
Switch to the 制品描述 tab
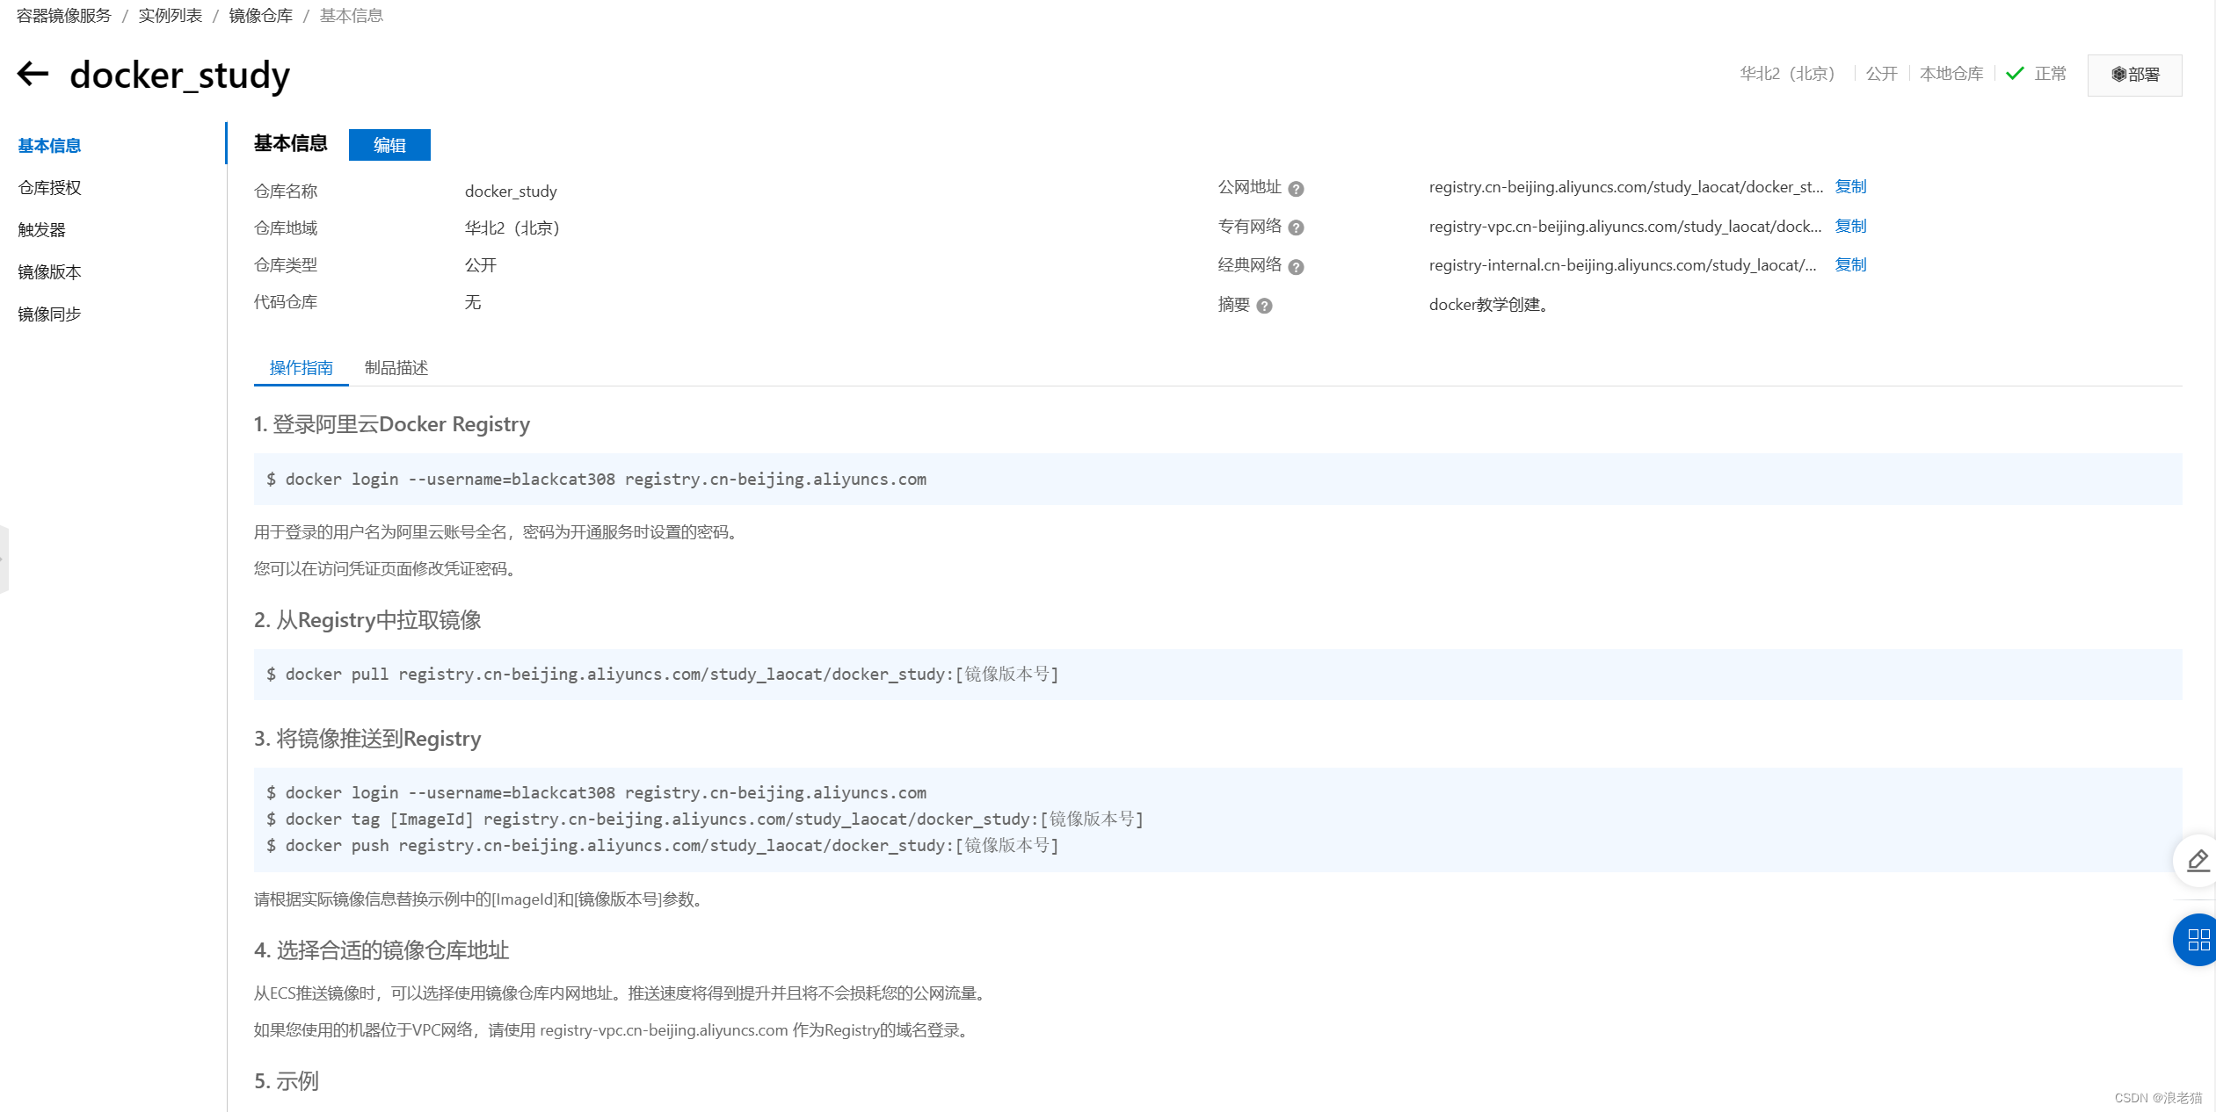click(396, 368)
